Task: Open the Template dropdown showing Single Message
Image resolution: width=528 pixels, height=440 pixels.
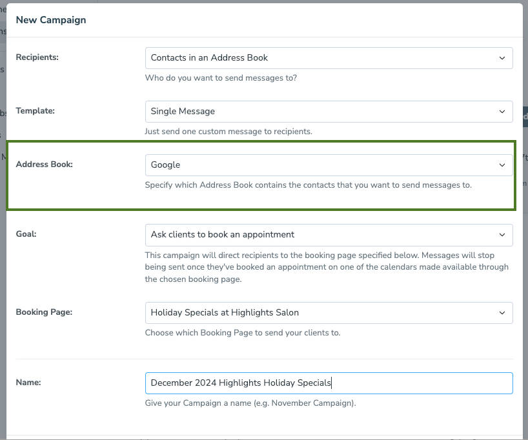Action: pyautogui.click(x=329, y=112)
